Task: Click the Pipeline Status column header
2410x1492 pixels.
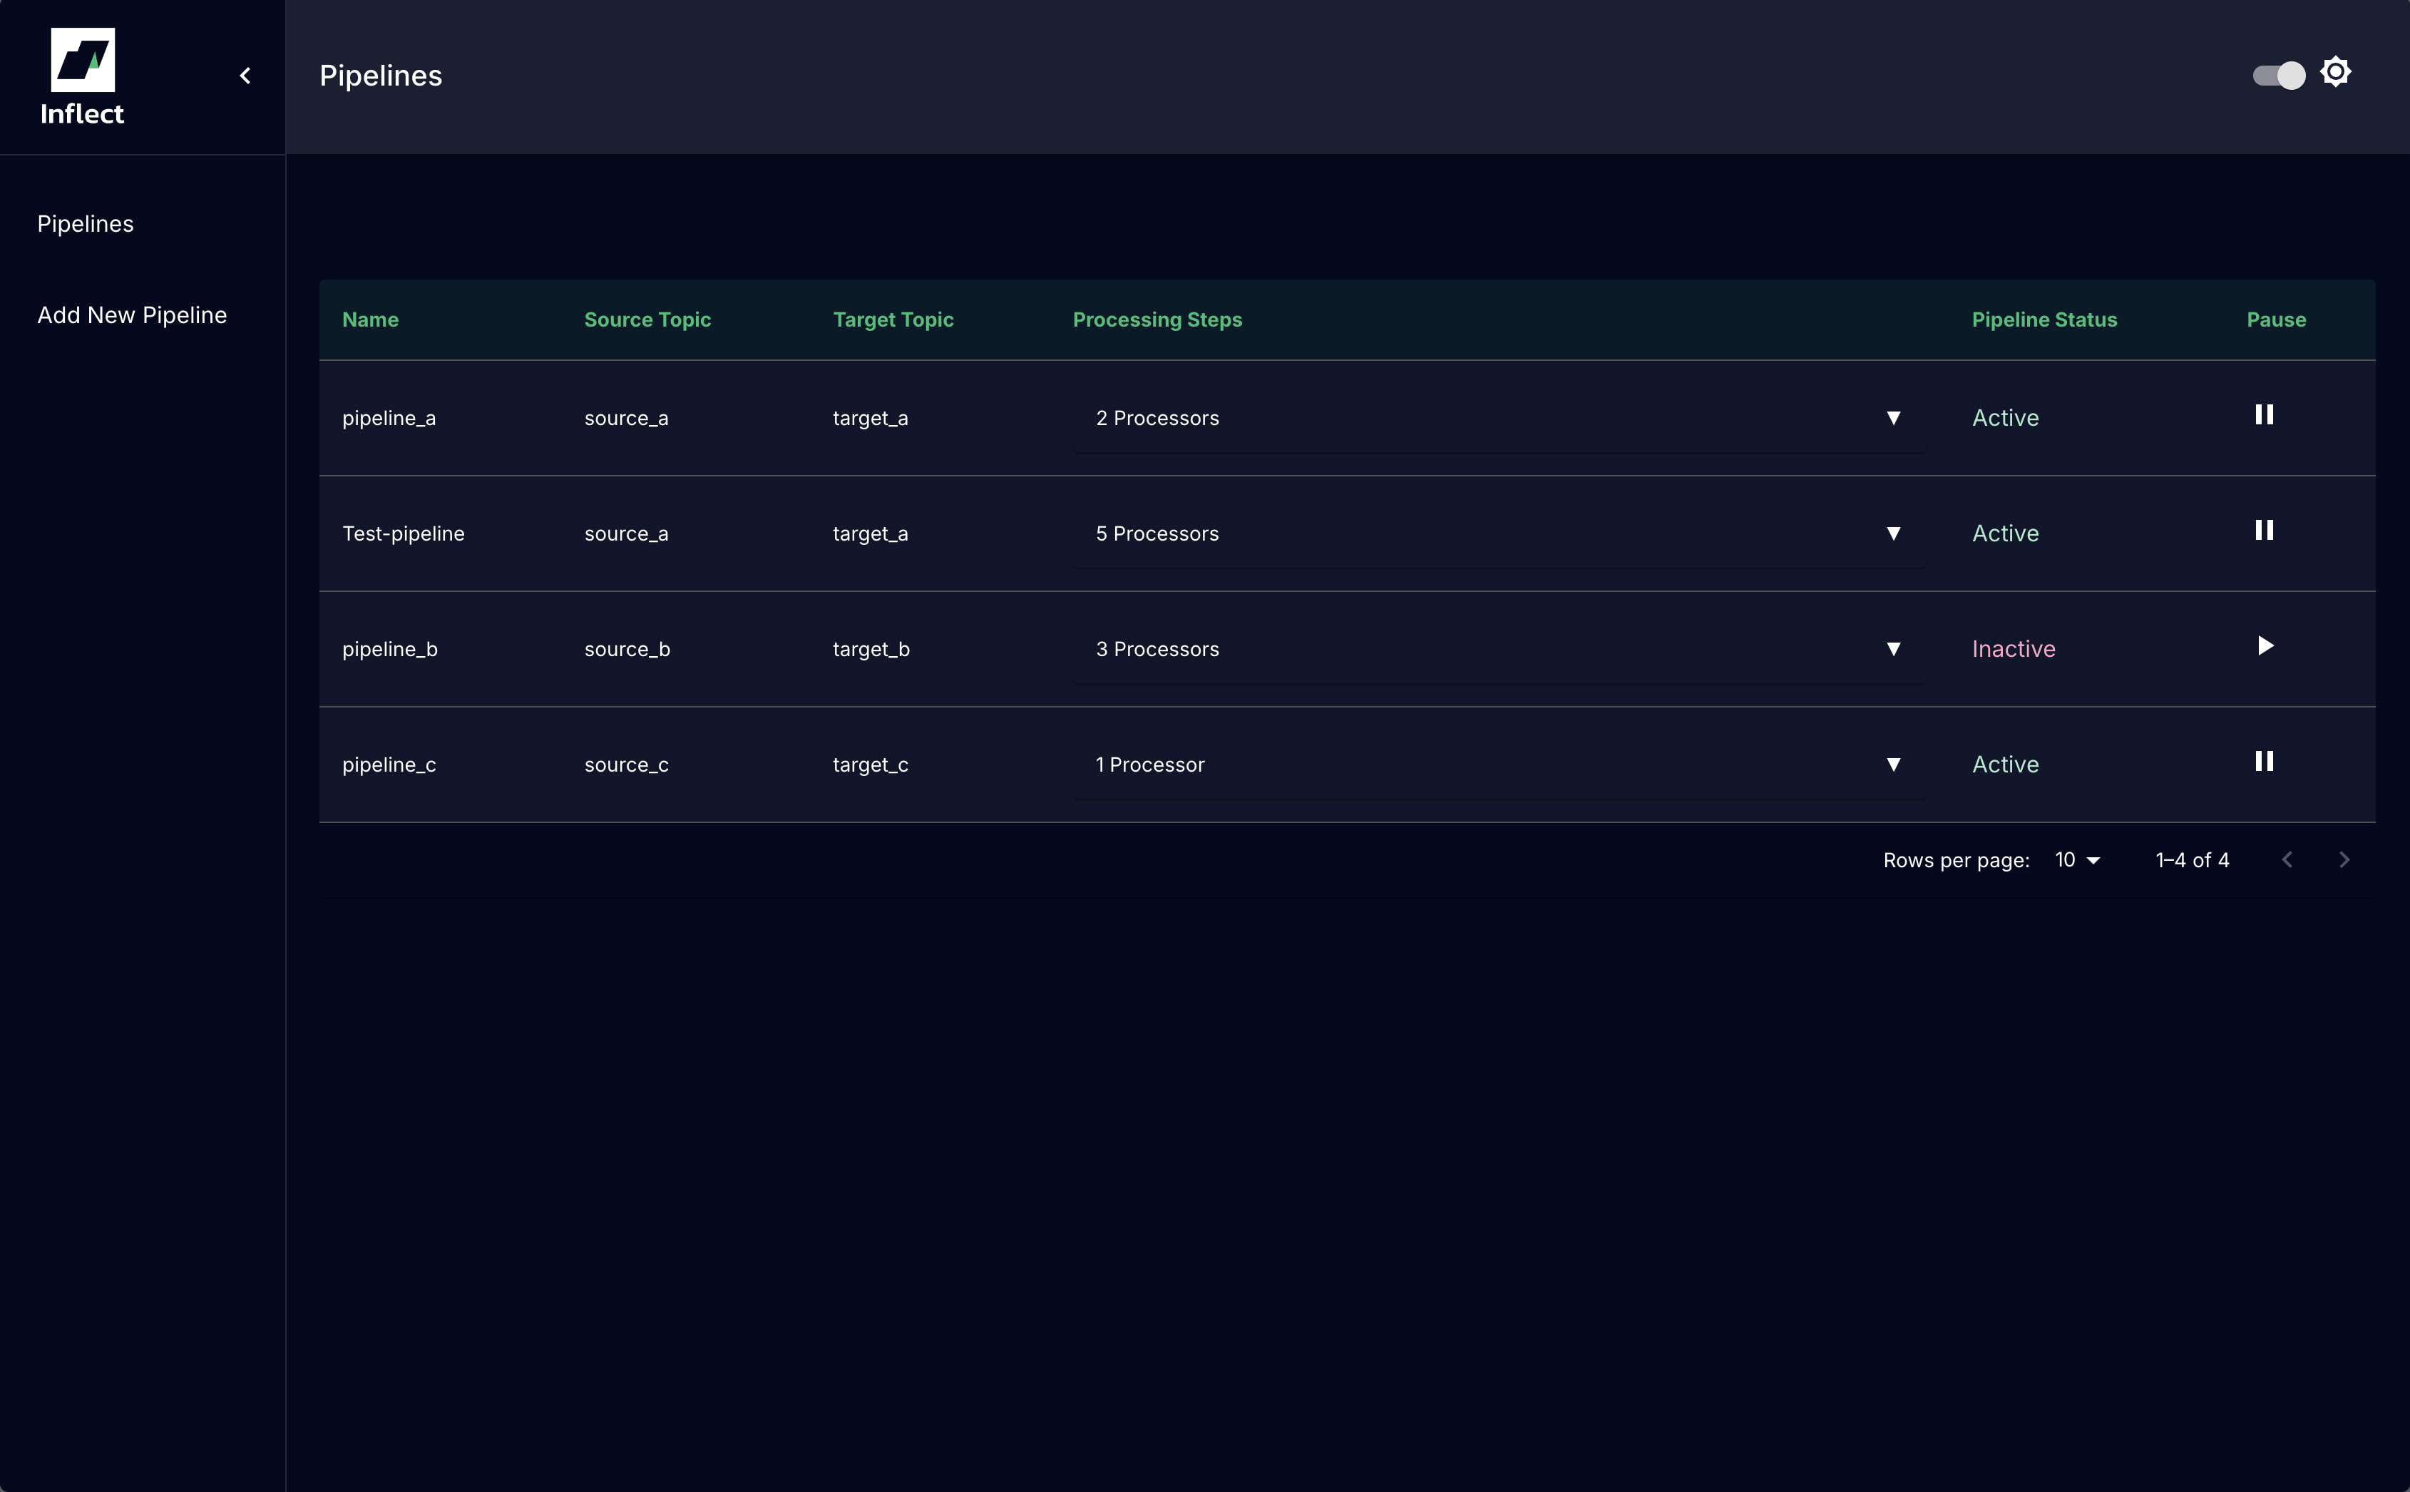Action: pyautogui.click(x=2044, y=320)
